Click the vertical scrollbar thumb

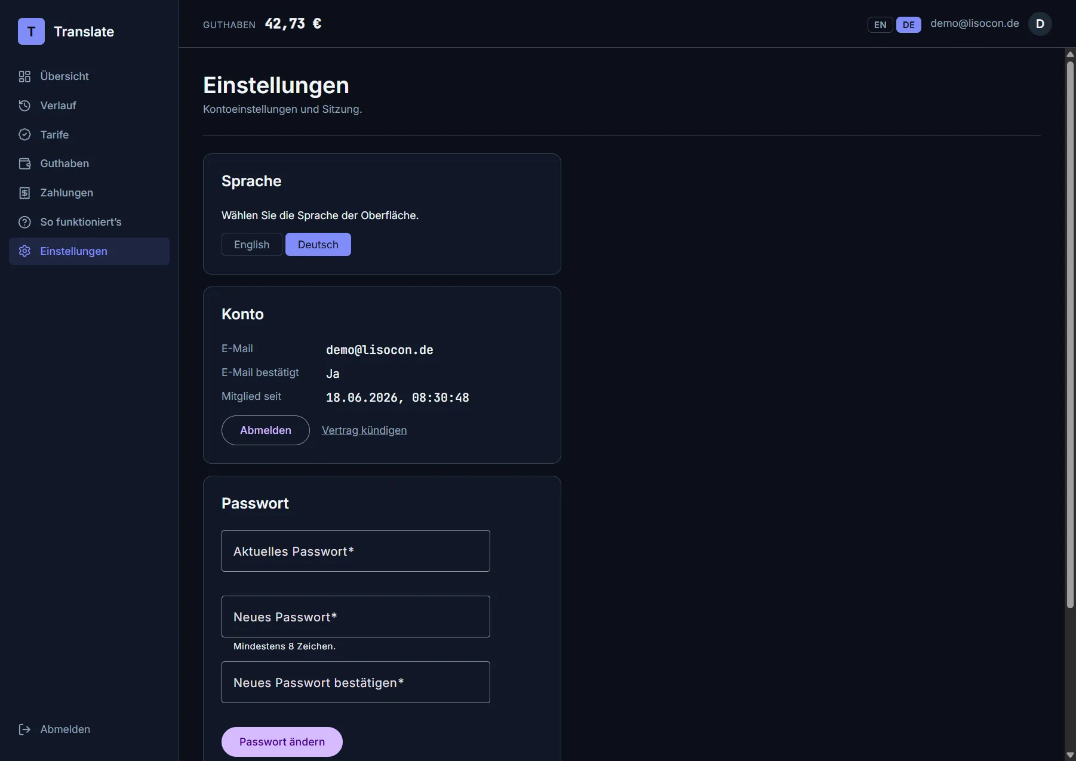point(1070,334)
